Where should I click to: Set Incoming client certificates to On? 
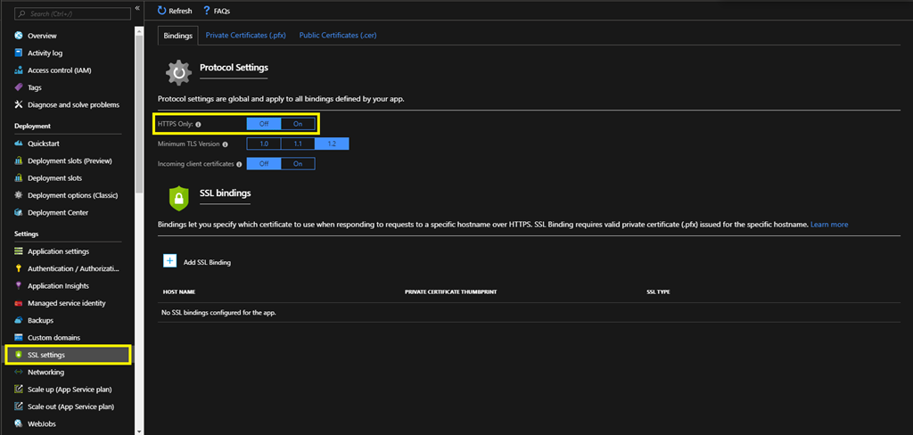coord(298,164)
